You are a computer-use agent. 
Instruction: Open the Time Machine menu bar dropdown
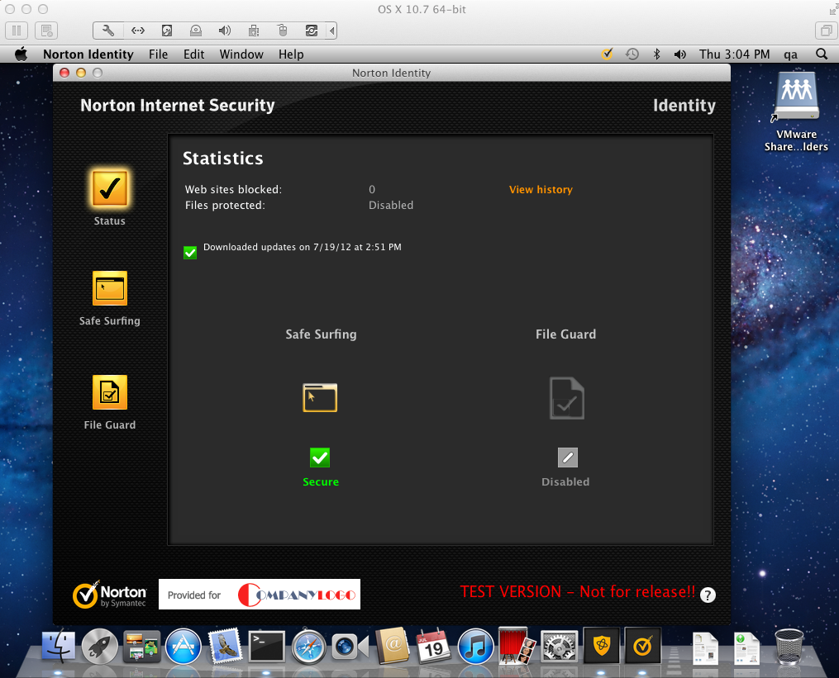point(632,55)
